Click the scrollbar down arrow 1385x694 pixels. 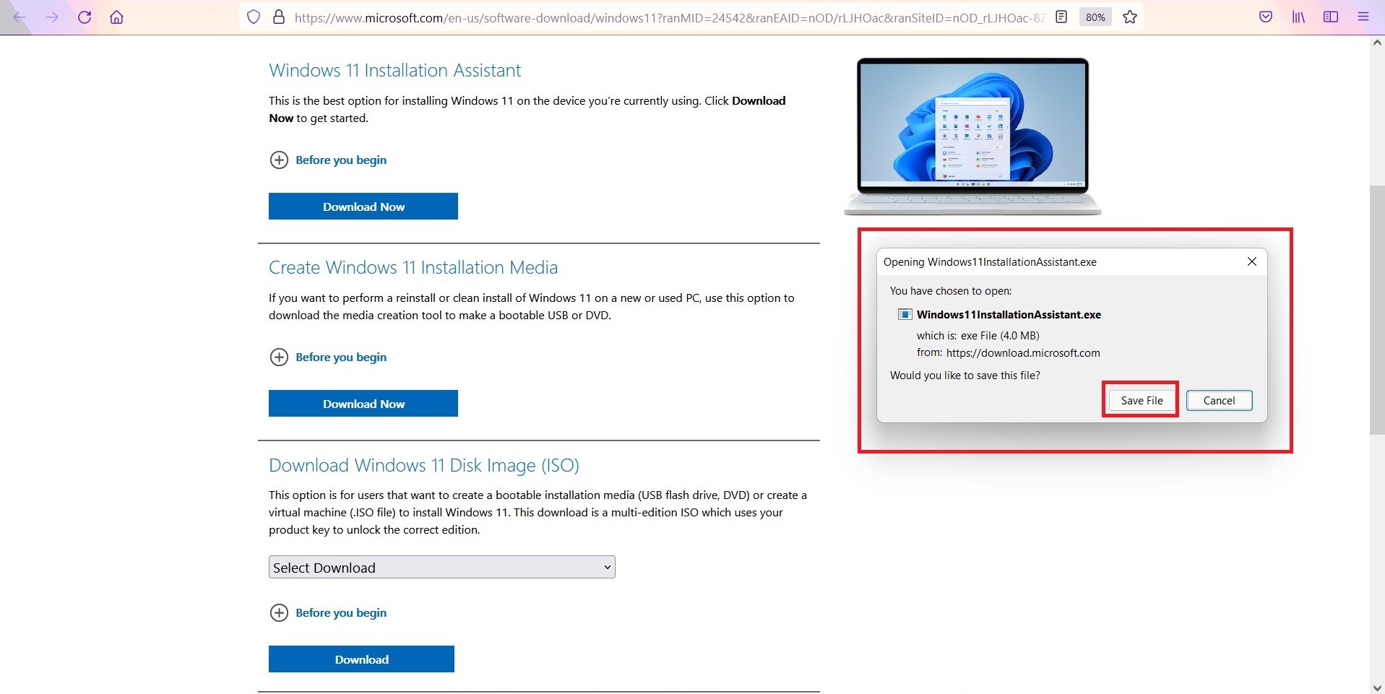click(1377, 687)
